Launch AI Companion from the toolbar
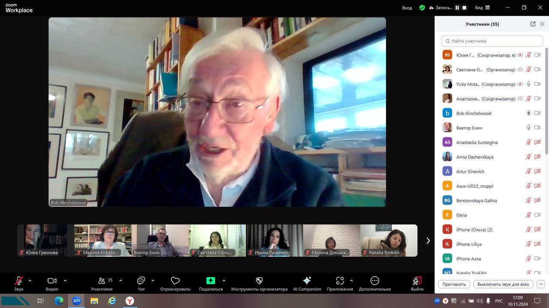549x308 pixels. point(307,281)
